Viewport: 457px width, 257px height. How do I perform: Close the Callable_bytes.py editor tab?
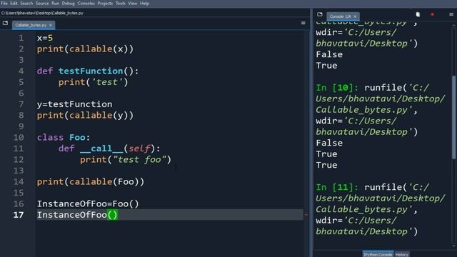(x=51, y=26)
